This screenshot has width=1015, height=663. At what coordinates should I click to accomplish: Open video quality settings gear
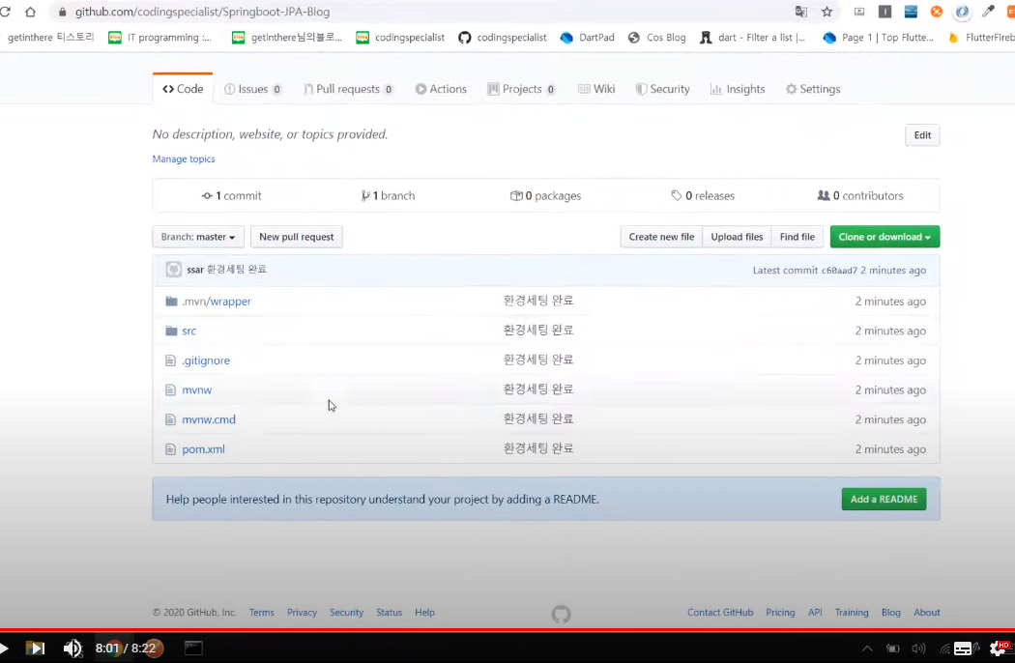[x=999, y=648]
